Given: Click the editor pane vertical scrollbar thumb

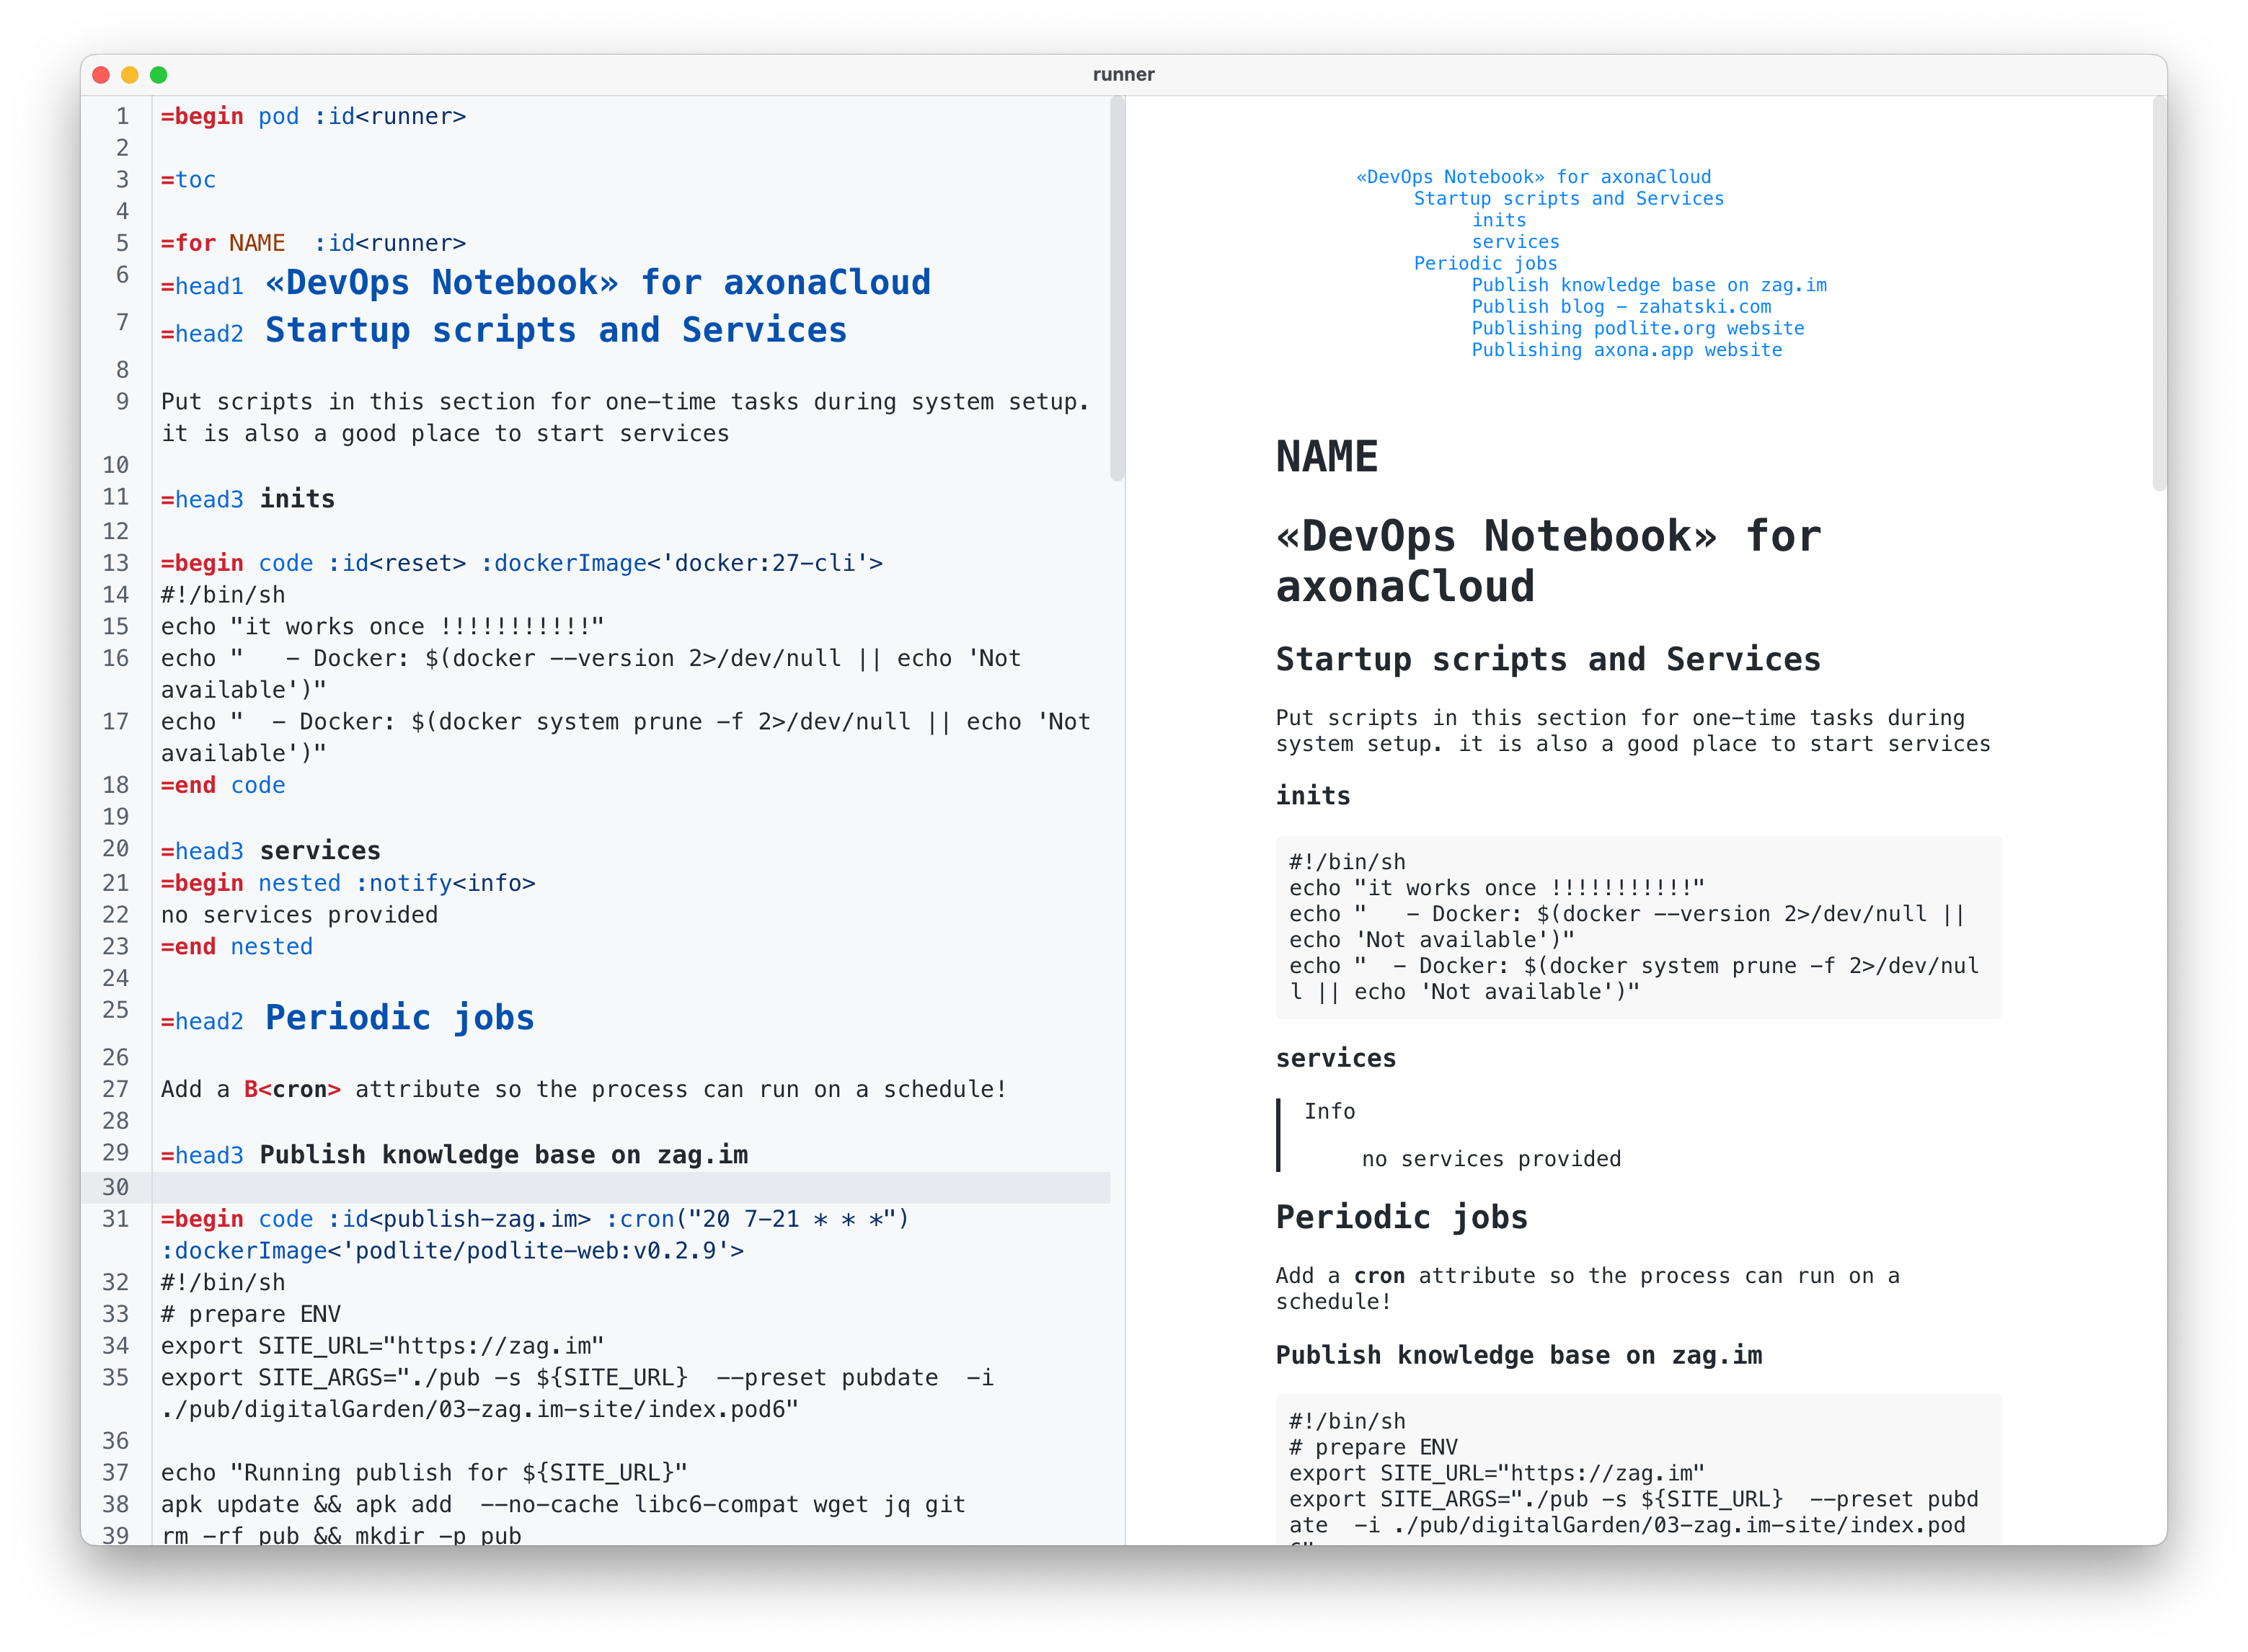Looking at the screenshot, I should (x=1116, y=290).
